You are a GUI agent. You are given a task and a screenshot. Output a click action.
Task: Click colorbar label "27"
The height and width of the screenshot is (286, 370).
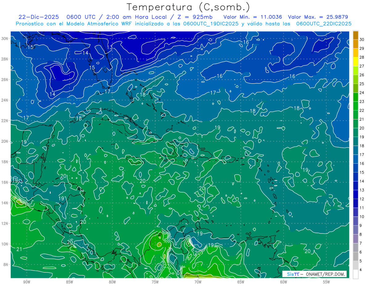coord(362,66)
